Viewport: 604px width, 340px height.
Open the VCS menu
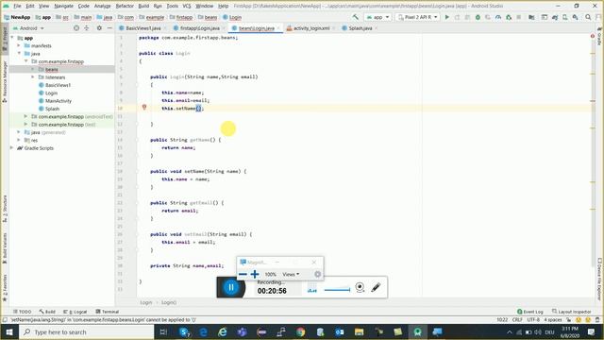point(187,6)
